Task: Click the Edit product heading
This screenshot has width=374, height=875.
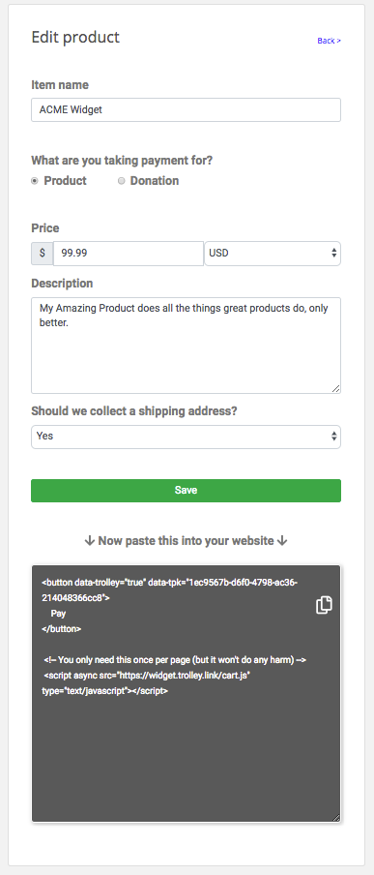Action: (75, 38)
